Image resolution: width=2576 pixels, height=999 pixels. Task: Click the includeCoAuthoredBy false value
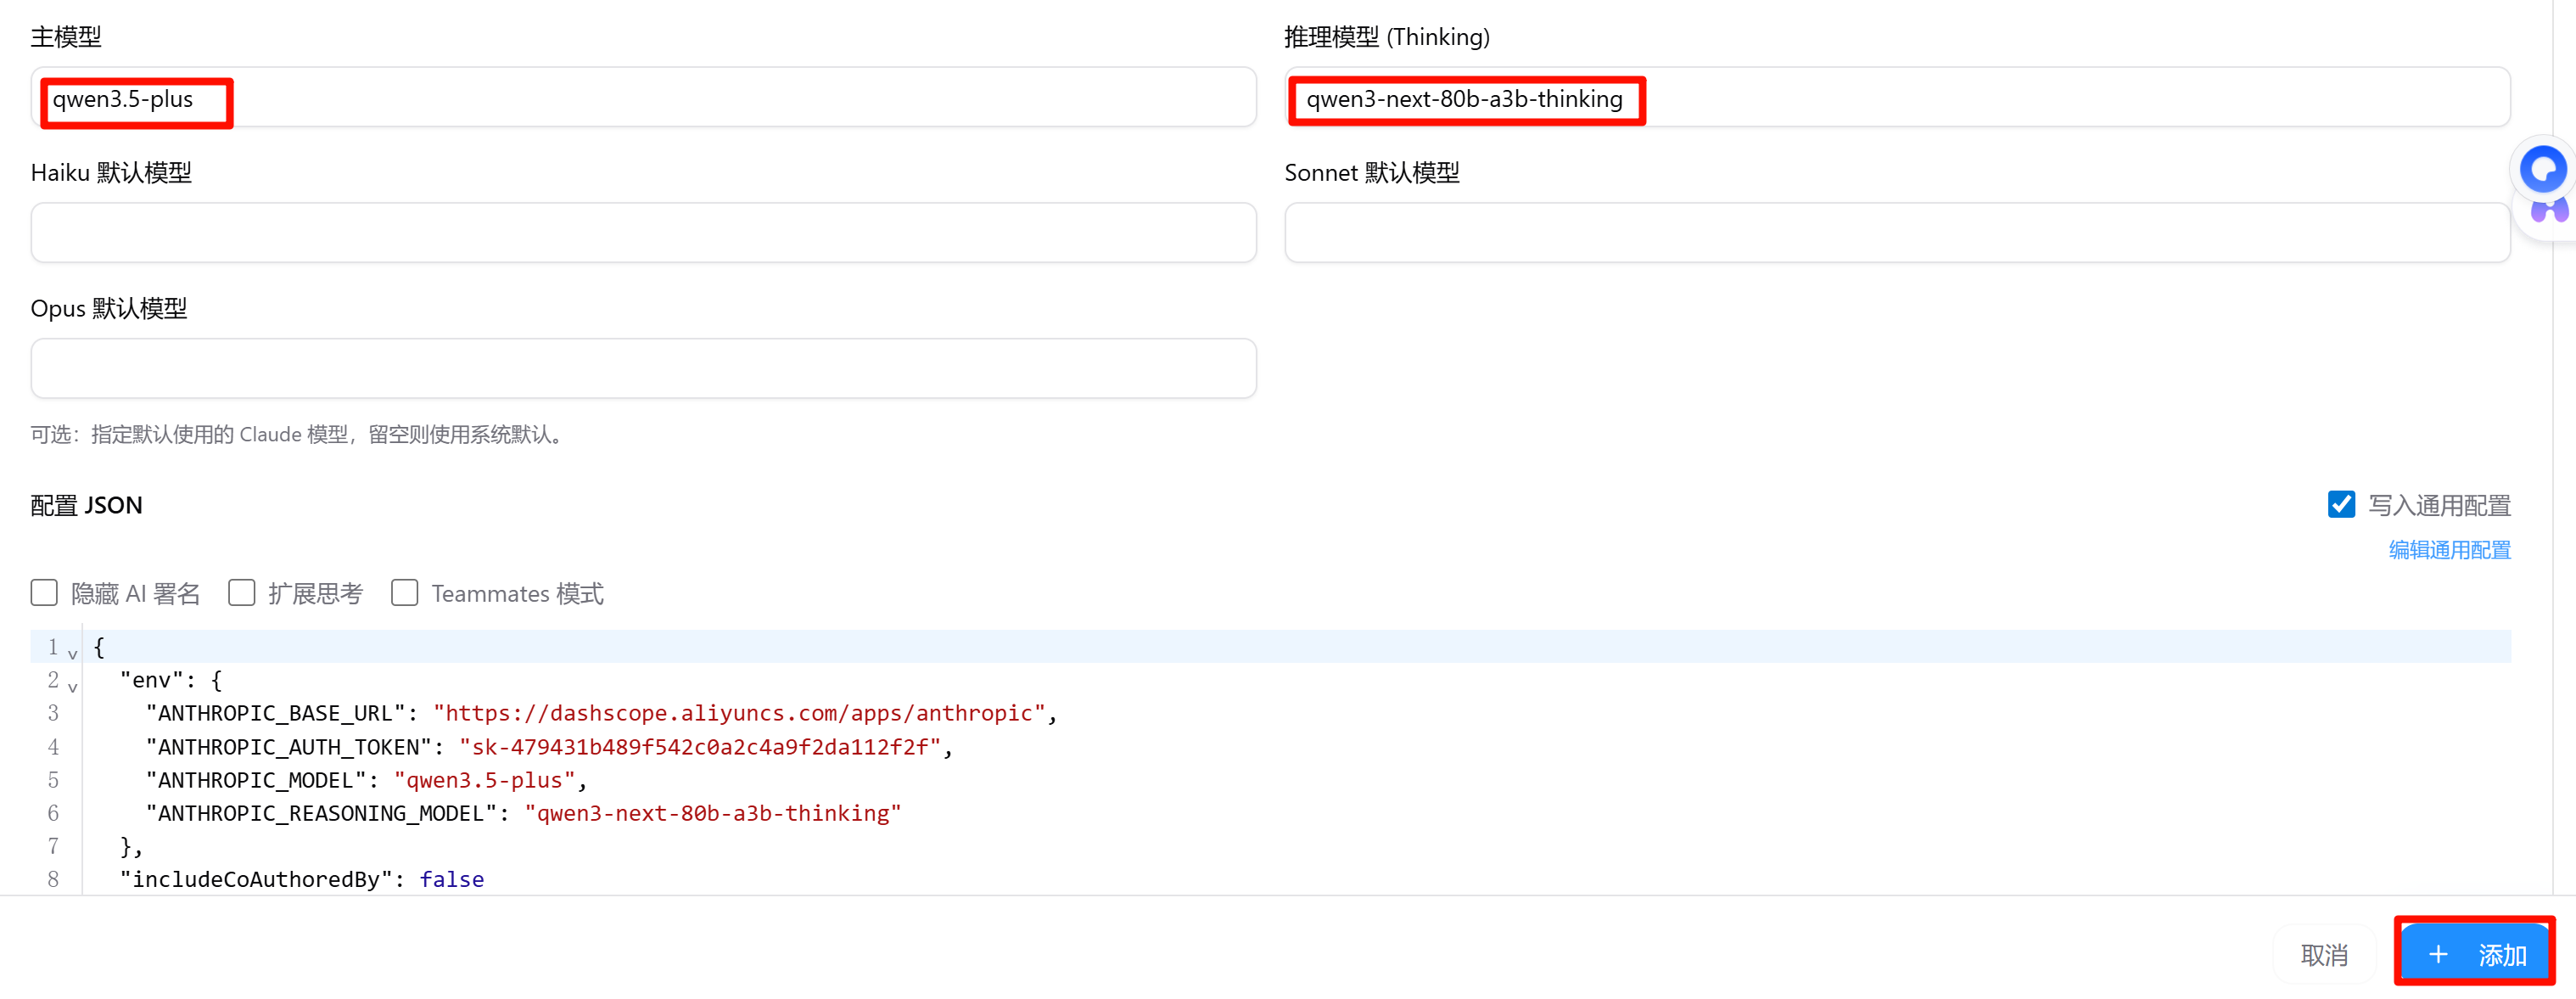pyautogui.click(x=451, y=879)
